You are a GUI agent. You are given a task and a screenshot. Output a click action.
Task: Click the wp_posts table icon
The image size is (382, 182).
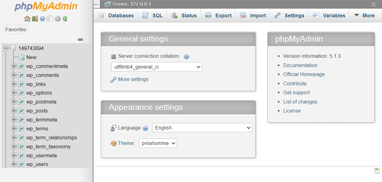point(22,111)
